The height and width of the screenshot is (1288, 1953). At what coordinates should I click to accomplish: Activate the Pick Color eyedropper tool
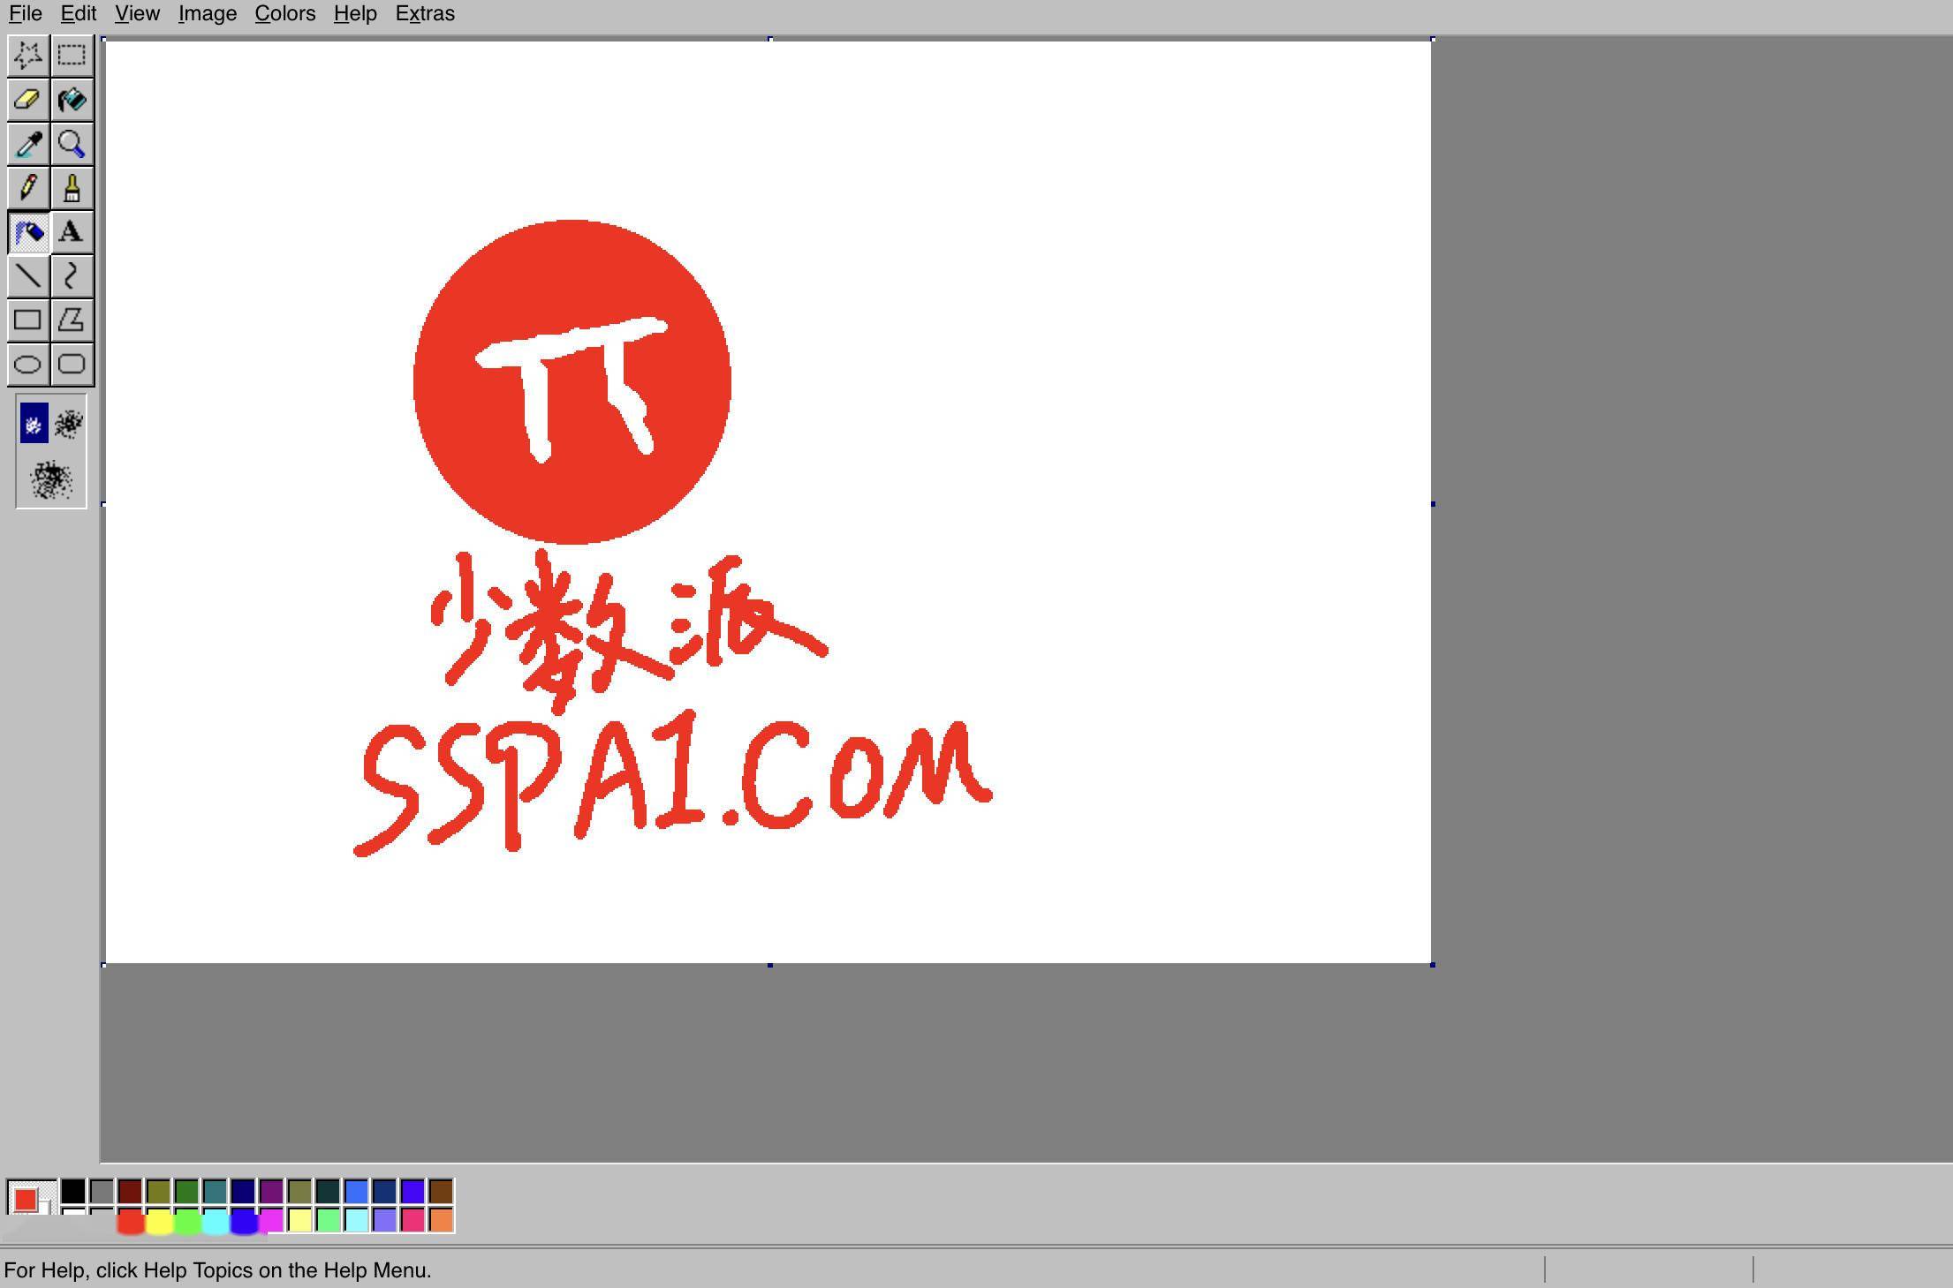(x=27, y=144)
